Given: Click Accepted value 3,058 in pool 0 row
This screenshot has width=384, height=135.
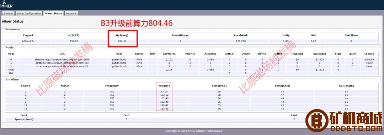Looking at the screenshot, I should coord(210,60).
